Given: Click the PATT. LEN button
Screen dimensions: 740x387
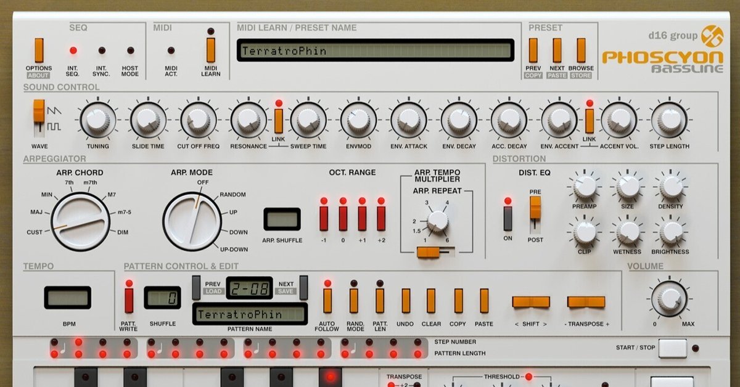Looking at the screenshot, I should 380,300.
